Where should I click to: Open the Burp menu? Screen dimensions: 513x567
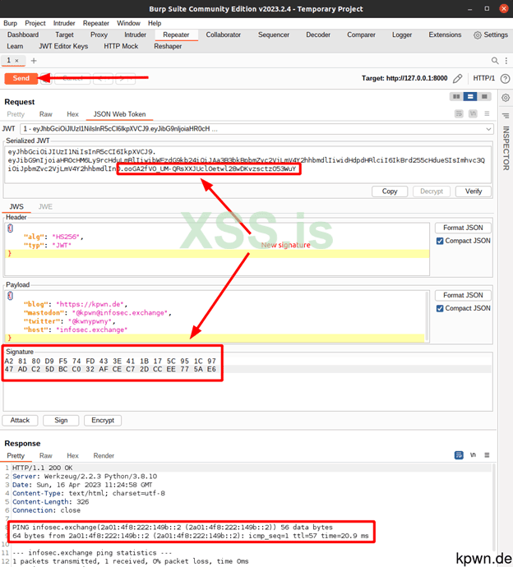(10, 23)
